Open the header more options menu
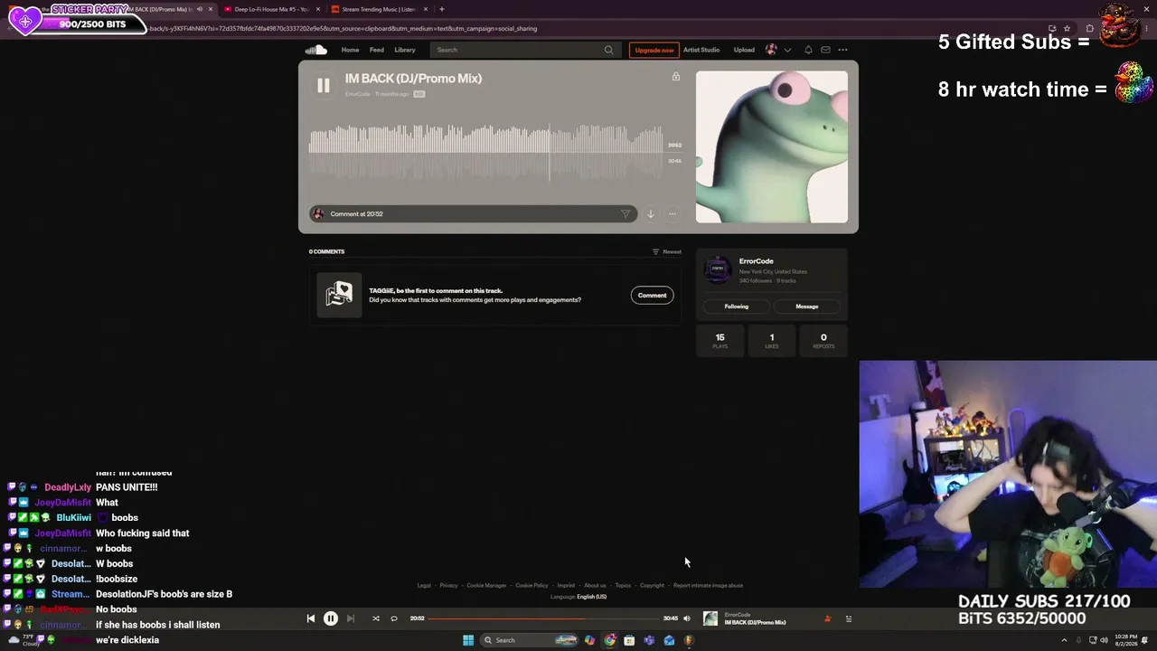 pyautogui.click(x=842, y=50)
